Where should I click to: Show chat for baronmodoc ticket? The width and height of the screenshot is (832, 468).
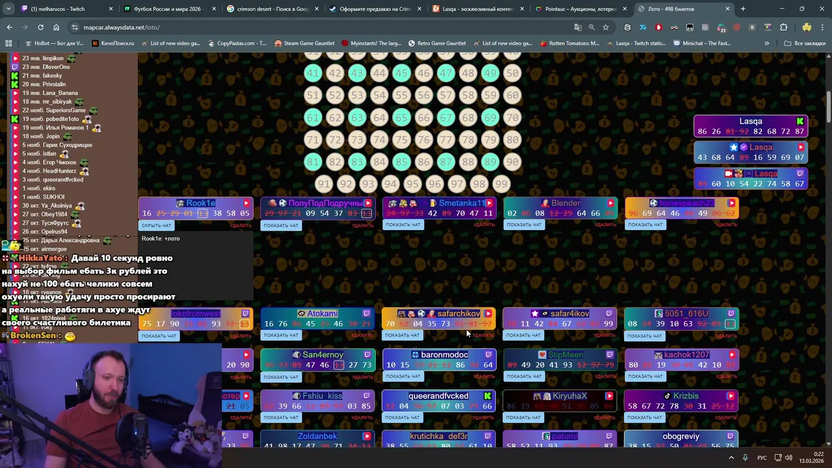[402, 376]
